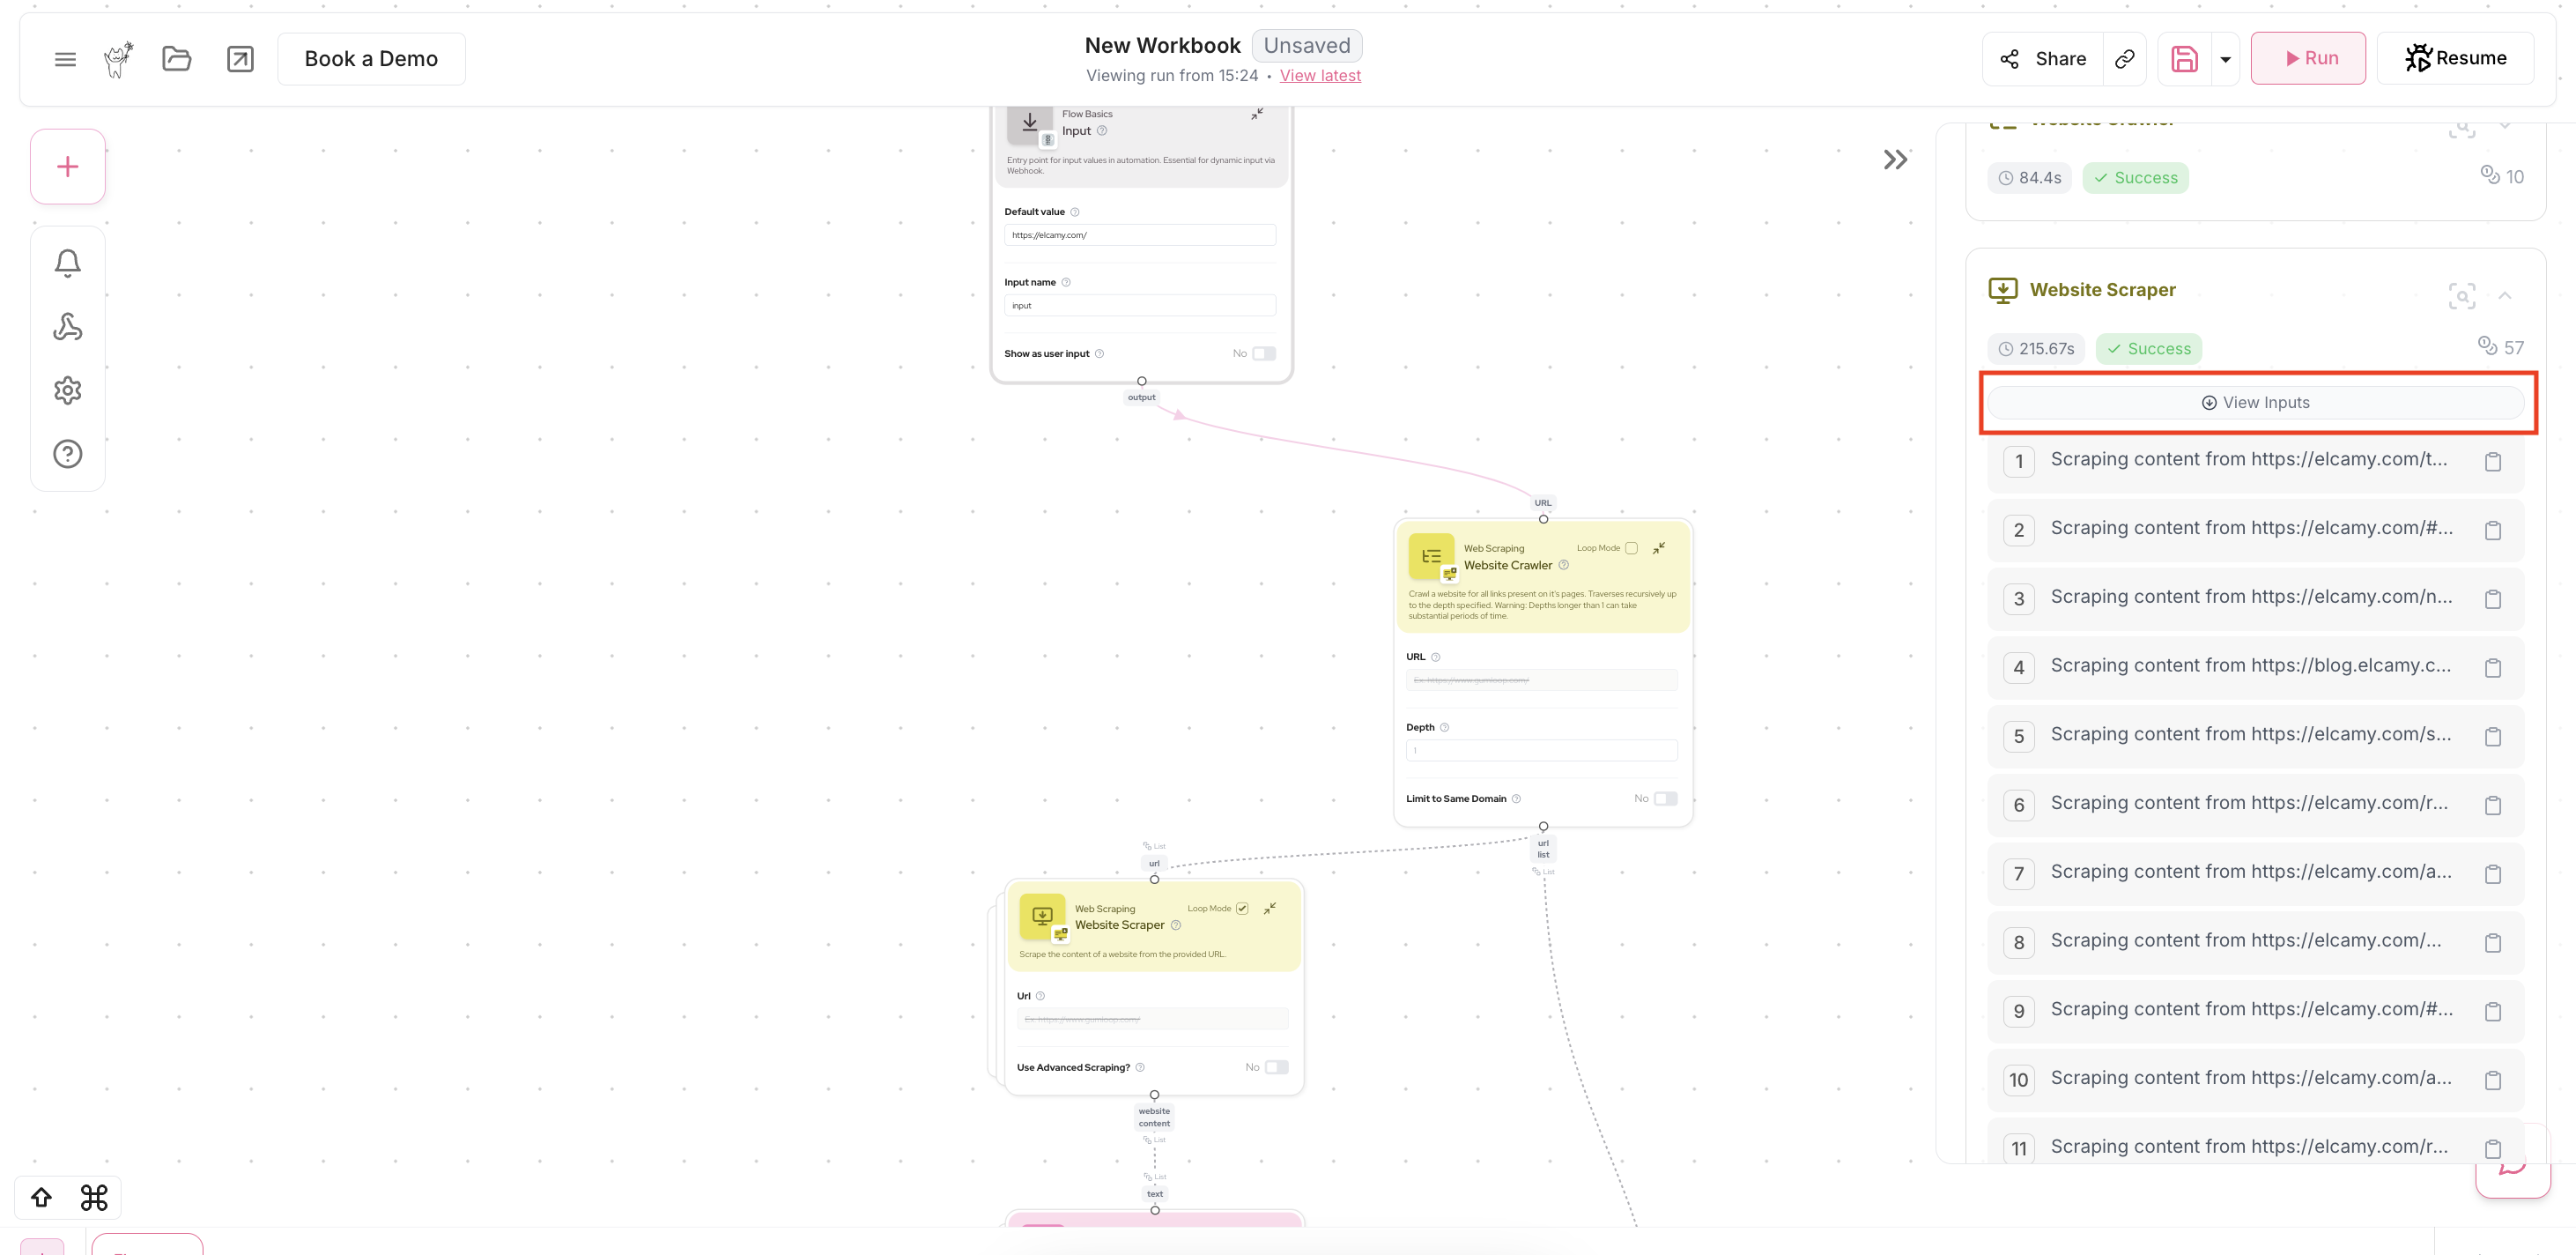This screenshot has width=2576, height=1255.
Task: Click the hamburger menu icon
Action: click(x=65, y=59)
